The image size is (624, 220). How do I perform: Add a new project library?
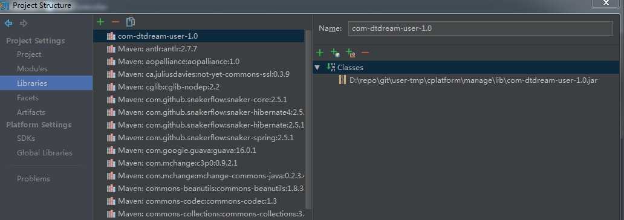100,22
